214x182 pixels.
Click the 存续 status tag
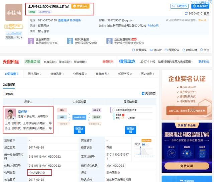32,12
